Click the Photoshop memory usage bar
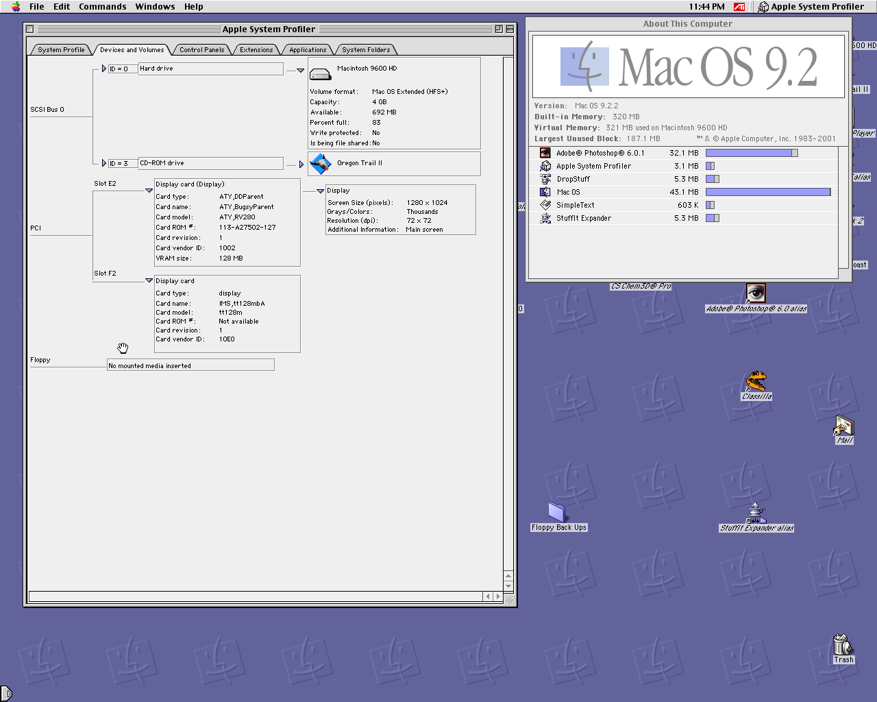 coord(752,153)
